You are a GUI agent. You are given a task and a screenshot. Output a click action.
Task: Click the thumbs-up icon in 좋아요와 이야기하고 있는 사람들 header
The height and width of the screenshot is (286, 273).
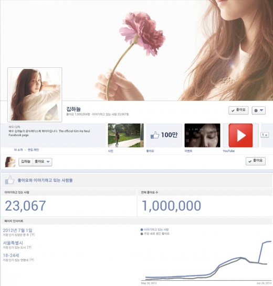pos(9,180)
